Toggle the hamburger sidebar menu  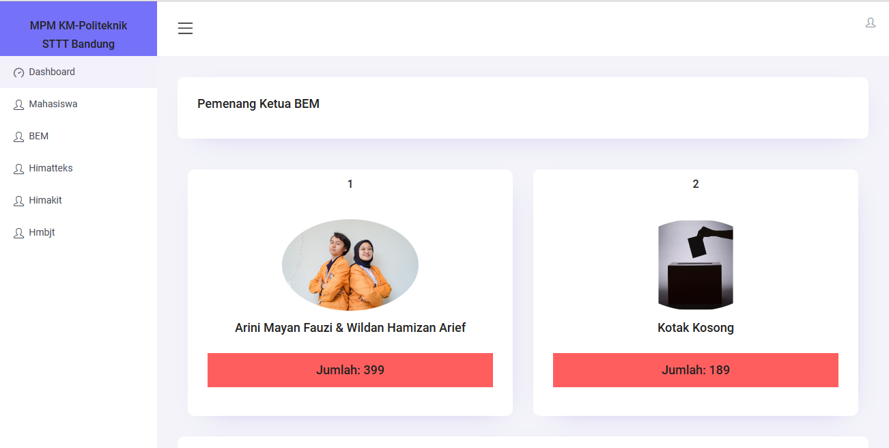pos(185,28)
